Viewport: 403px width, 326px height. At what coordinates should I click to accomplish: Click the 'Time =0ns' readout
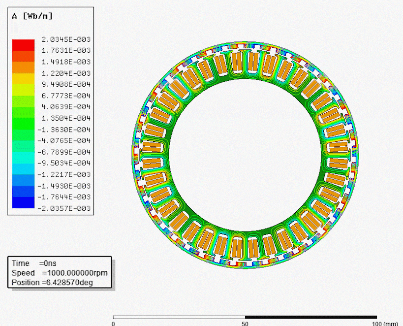pyautogui.click(x=34, y=263)
